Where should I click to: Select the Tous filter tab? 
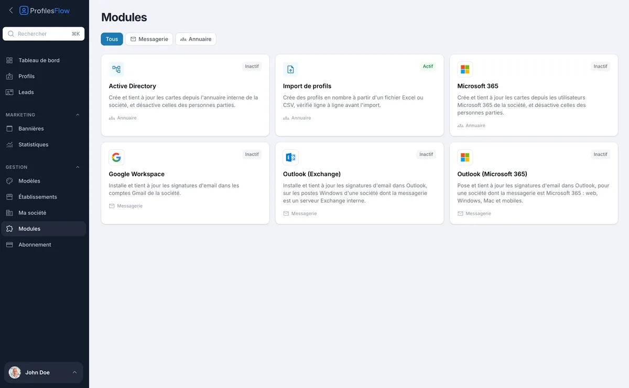[112, 39]
